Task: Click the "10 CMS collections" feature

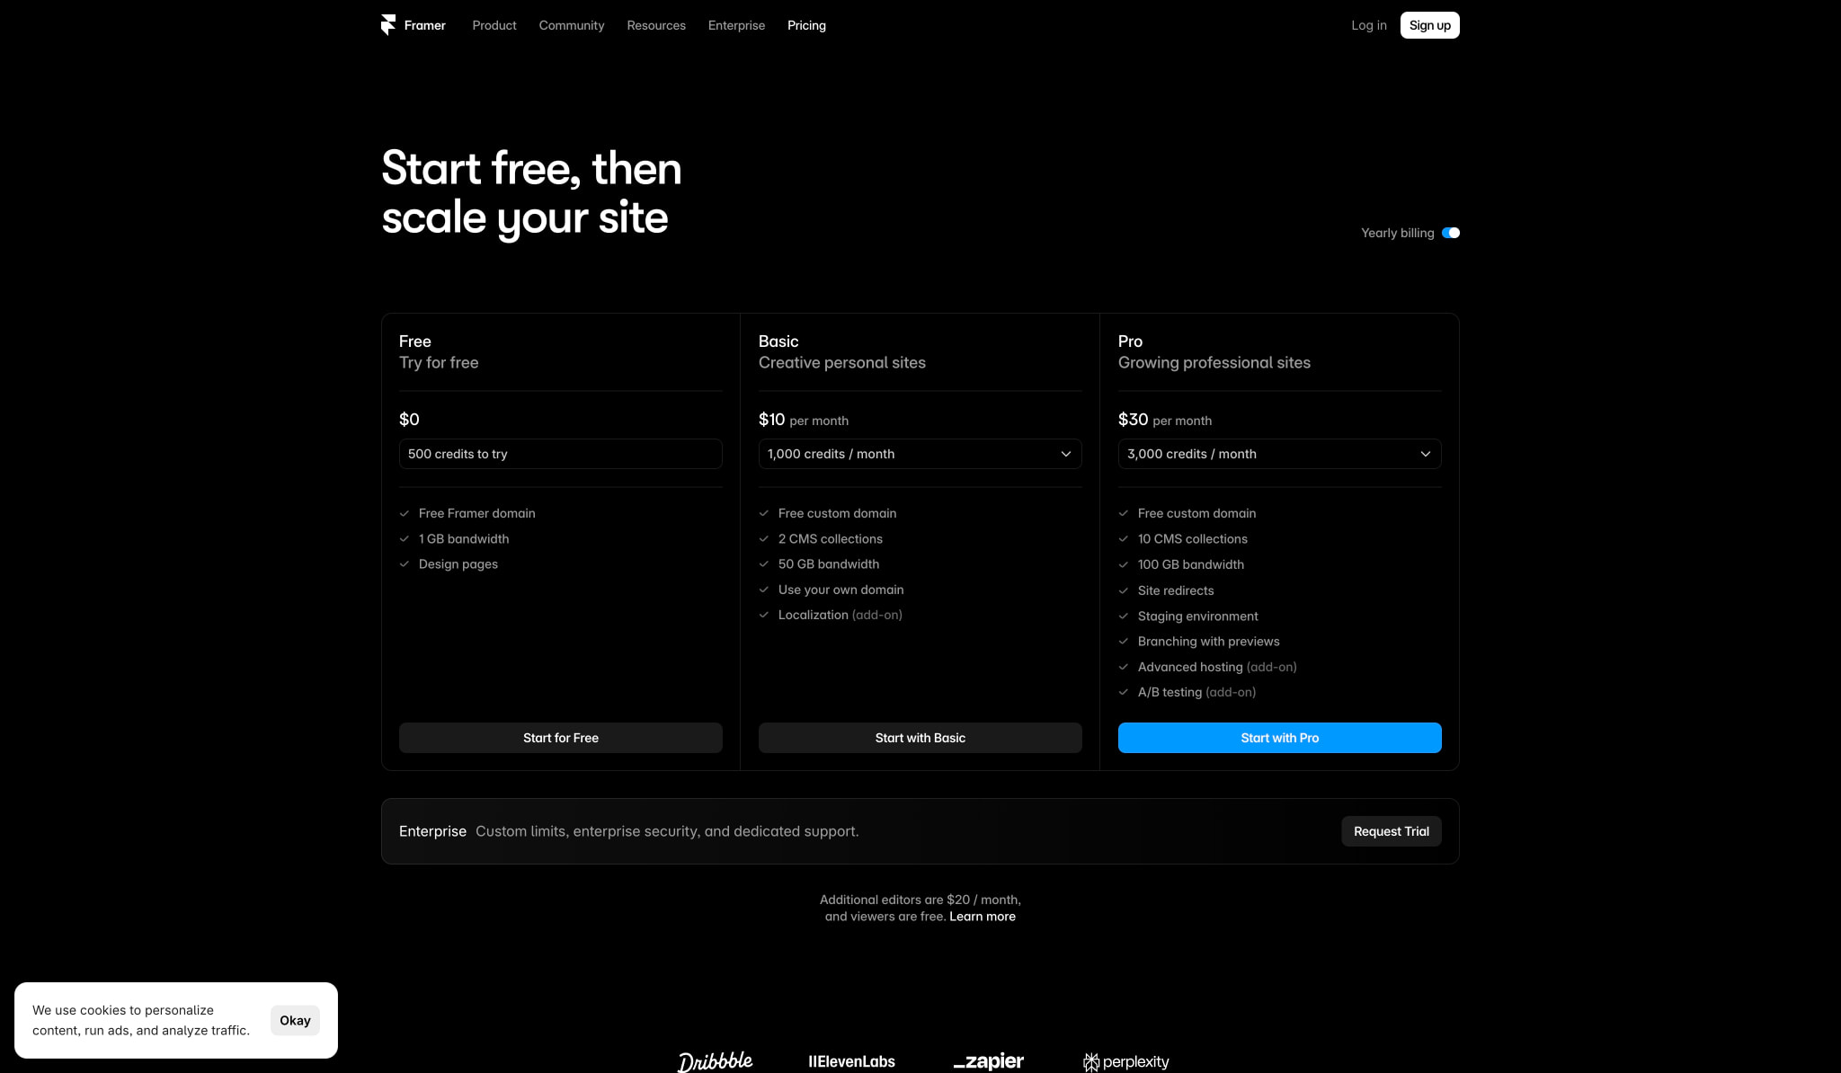Action: tap(1192, 538)
